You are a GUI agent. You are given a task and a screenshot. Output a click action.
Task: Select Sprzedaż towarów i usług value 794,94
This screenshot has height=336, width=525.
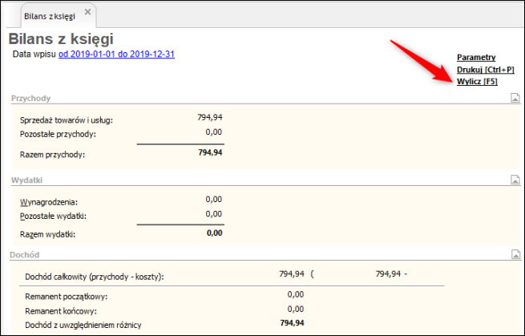coord(209,117)
